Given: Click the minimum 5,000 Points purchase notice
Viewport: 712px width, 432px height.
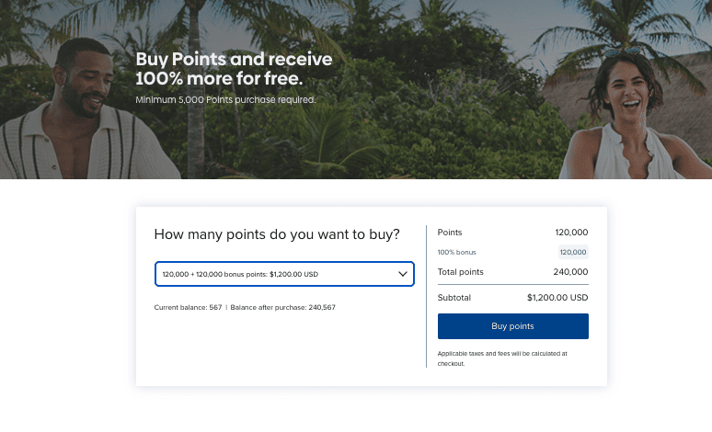Looking at the screenshot, I should tap(225, 99).
